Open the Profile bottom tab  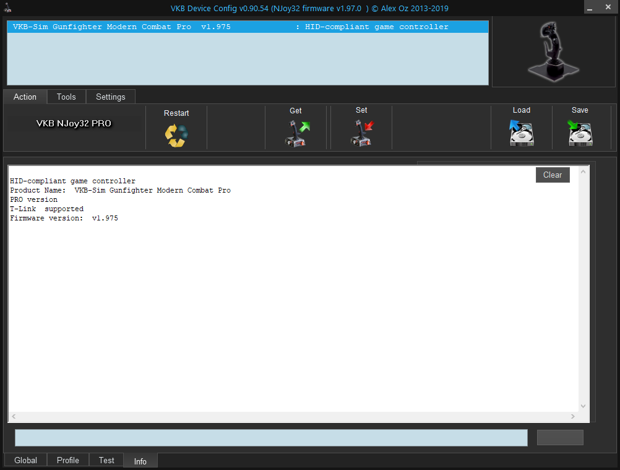tap(68, 460)
